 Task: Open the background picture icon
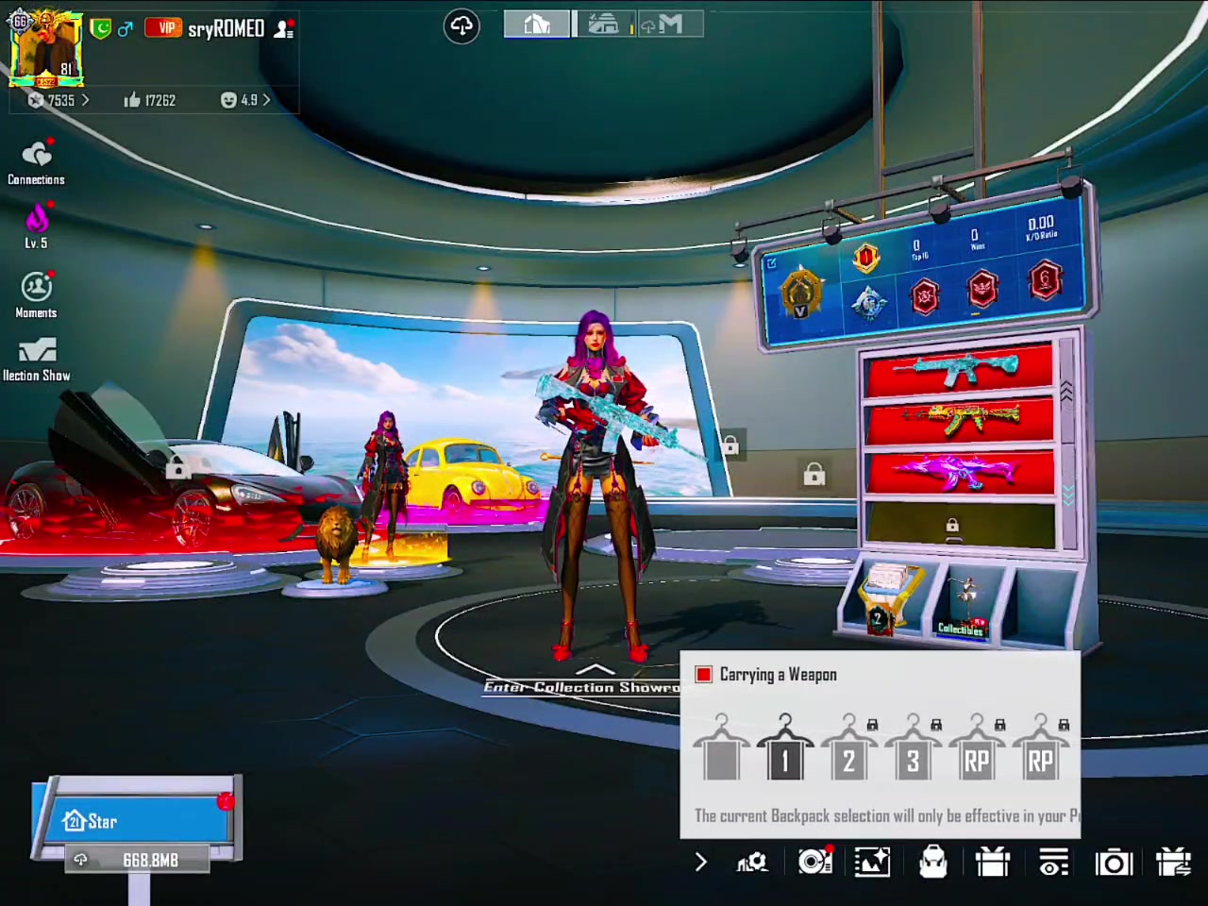[x=872, y=862]
